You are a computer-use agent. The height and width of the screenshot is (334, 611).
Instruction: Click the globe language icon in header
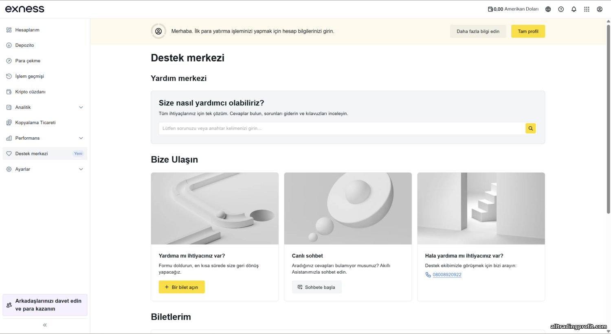click(548, 9)
